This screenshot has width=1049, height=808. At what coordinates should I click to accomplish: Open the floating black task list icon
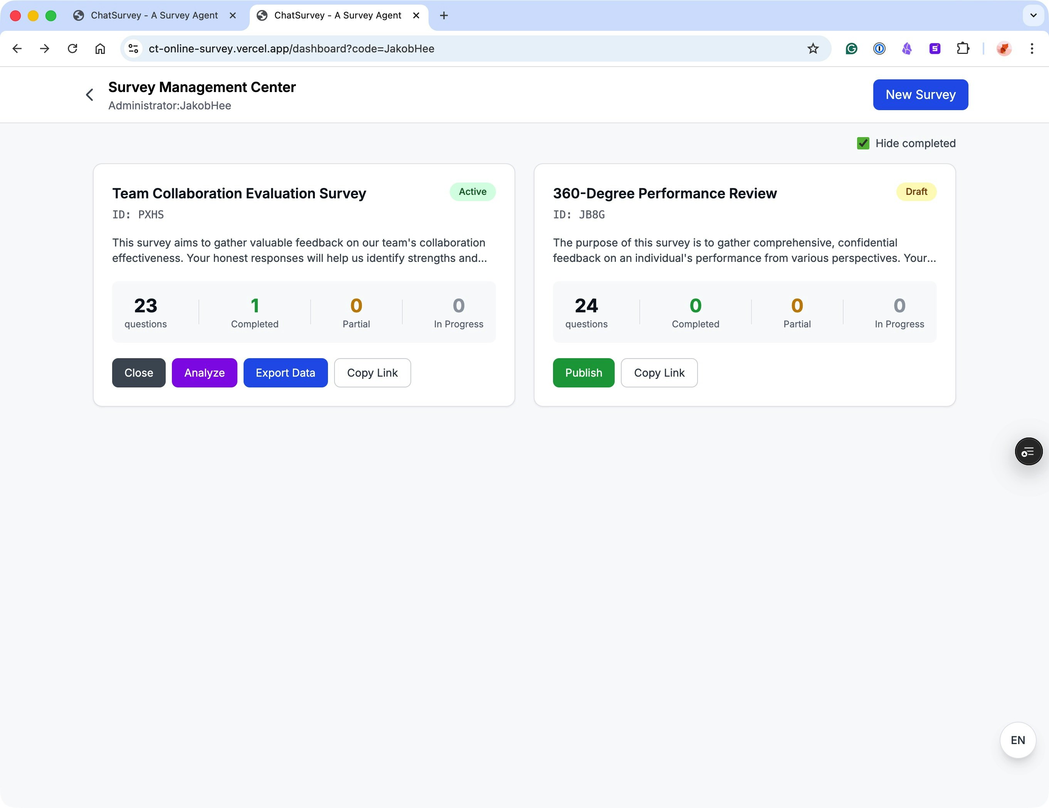coord(1028,451)
